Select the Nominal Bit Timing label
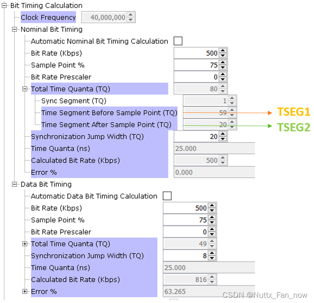 point(52,29)
